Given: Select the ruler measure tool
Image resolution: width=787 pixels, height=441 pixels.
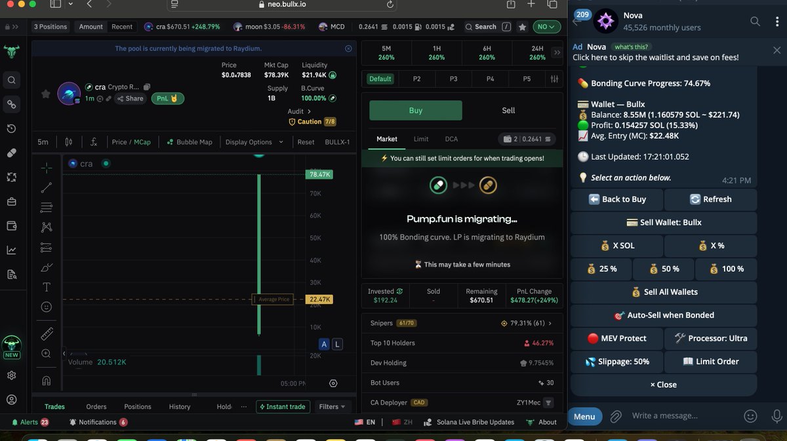Looking at the screenshot, I should [x=47, y=334].
